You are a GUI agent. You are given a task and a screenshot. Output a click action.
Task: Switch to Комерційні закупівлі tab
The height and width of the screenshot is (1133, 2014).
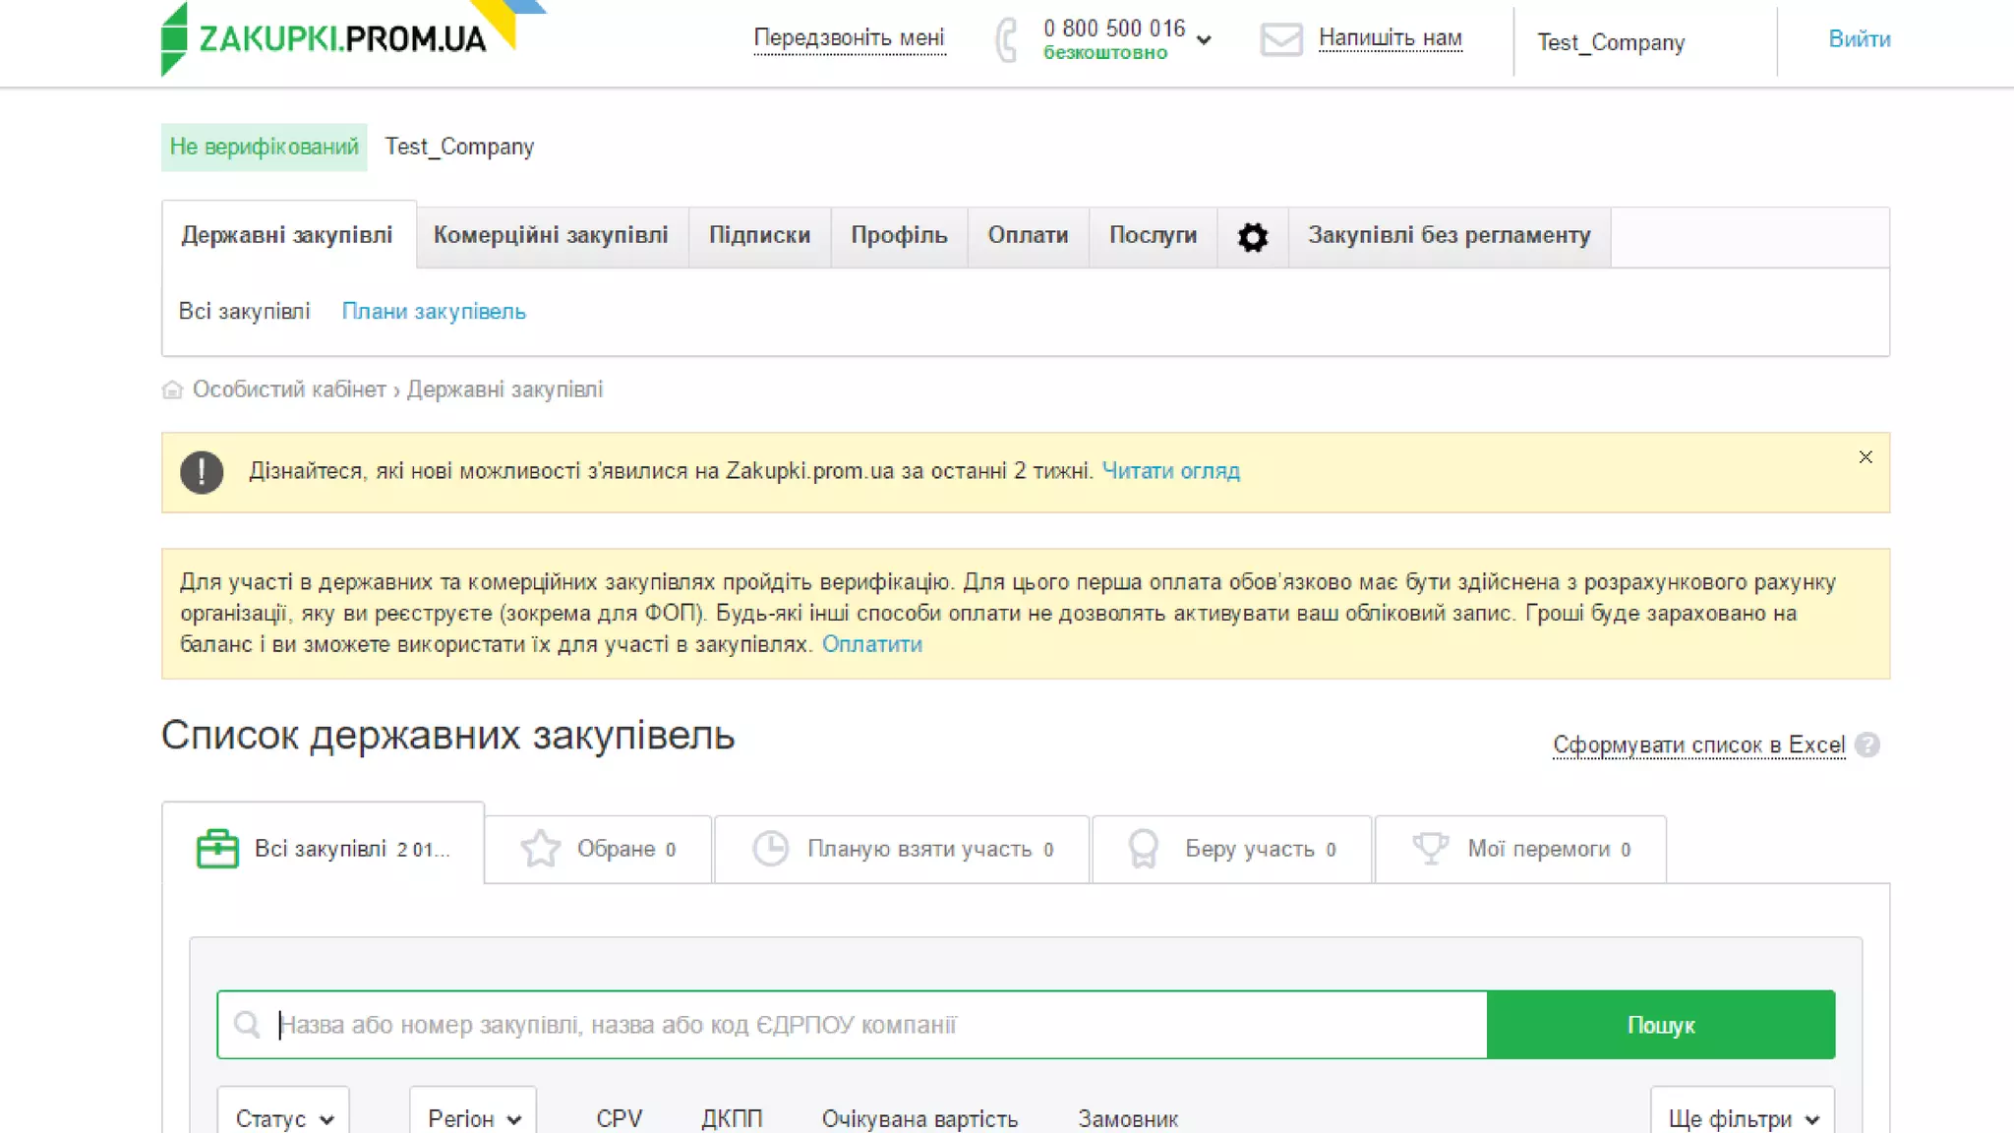pyautogui.click(x=551, y=236)
